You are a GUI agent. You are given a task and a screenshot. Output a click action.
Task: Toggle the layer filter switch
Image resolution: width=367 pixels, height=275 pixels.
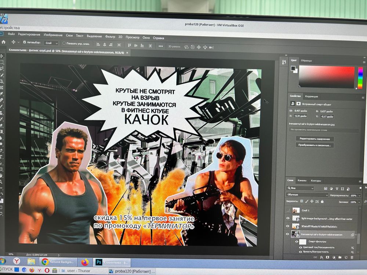point(360,188)
